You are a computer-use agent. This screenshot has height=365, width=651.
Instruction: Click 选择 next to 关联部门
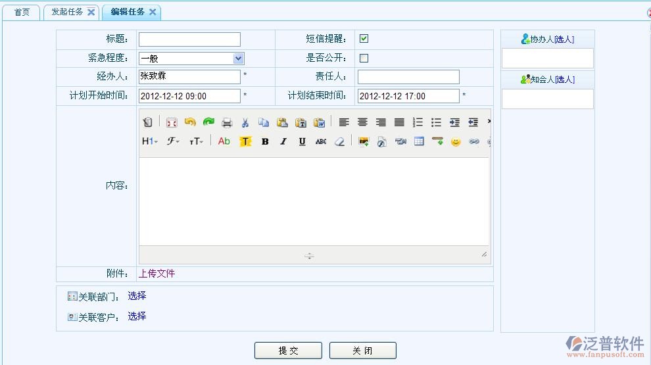[137, 296]
